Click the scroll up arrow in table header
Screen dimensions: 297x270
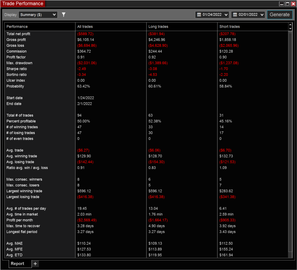(290, 25)
